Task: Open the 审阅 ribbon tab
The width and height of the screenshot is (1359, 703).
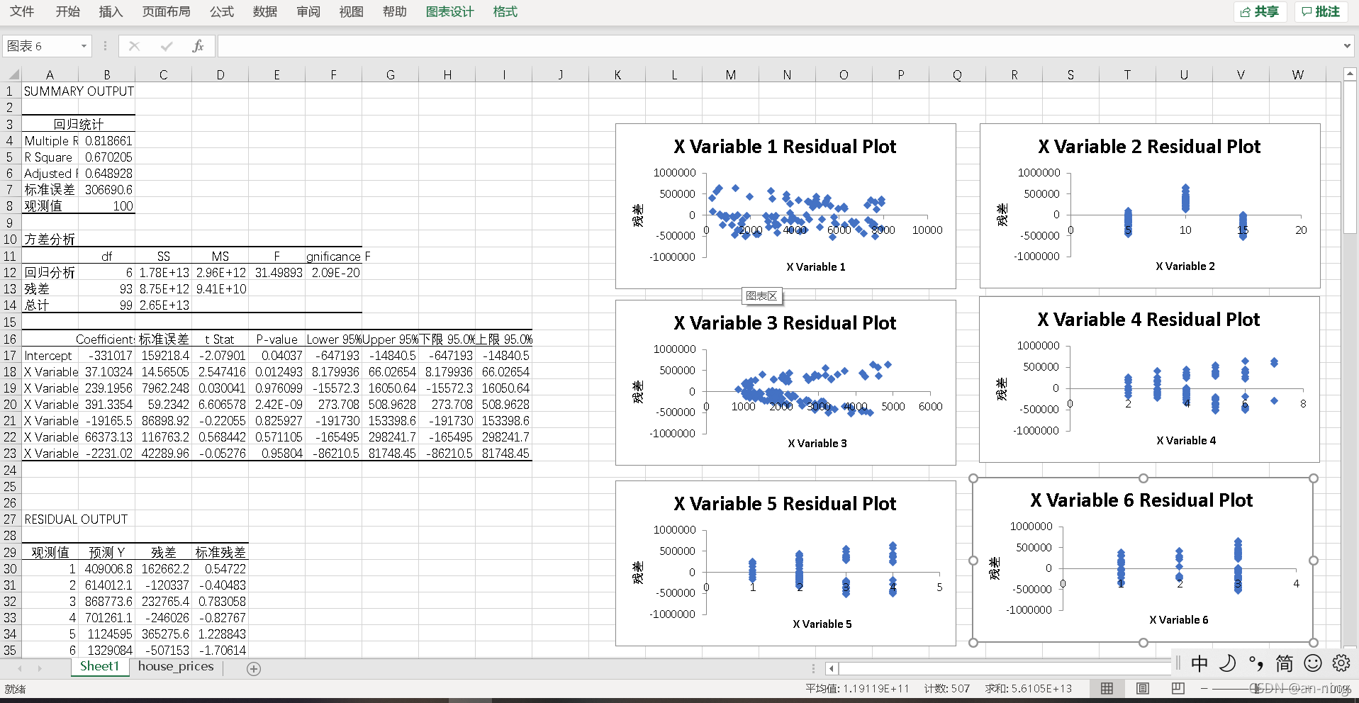Action: click(x=308, y=11)
